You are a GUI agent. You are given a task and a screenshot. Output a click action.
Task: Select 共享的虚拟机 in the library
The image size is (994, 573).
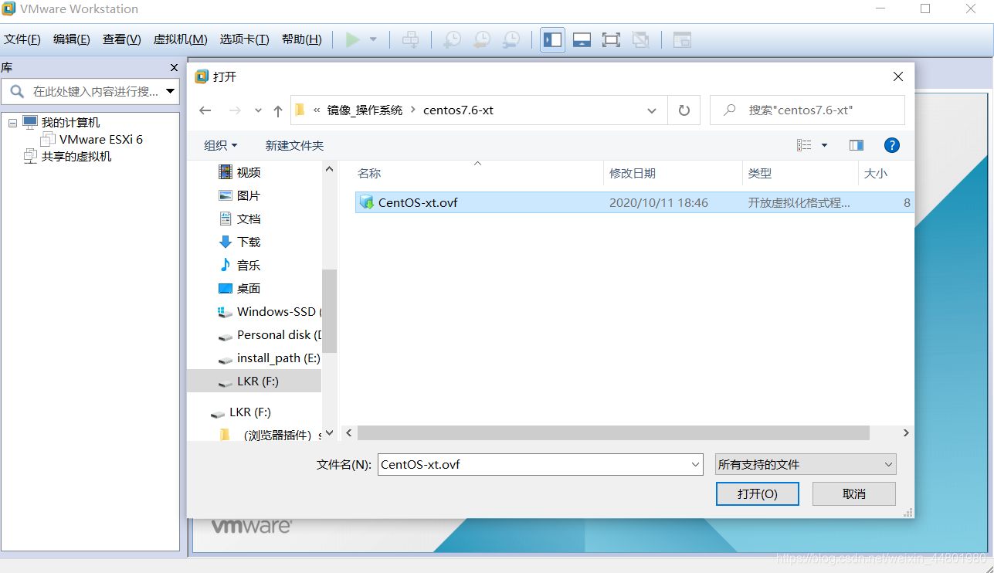click(x=76, y=157)
